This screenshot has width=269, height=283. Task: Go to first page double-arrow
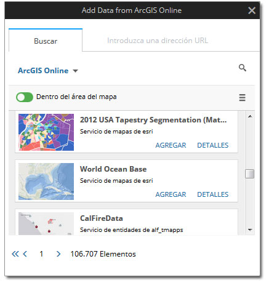pos(15,254)
